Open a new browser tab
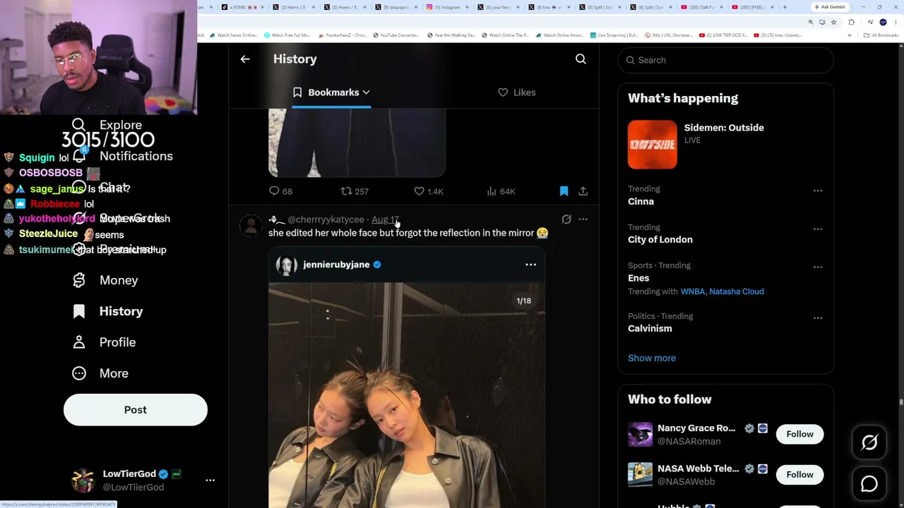This screenshot has height=508, width=904. pos(785,7)
